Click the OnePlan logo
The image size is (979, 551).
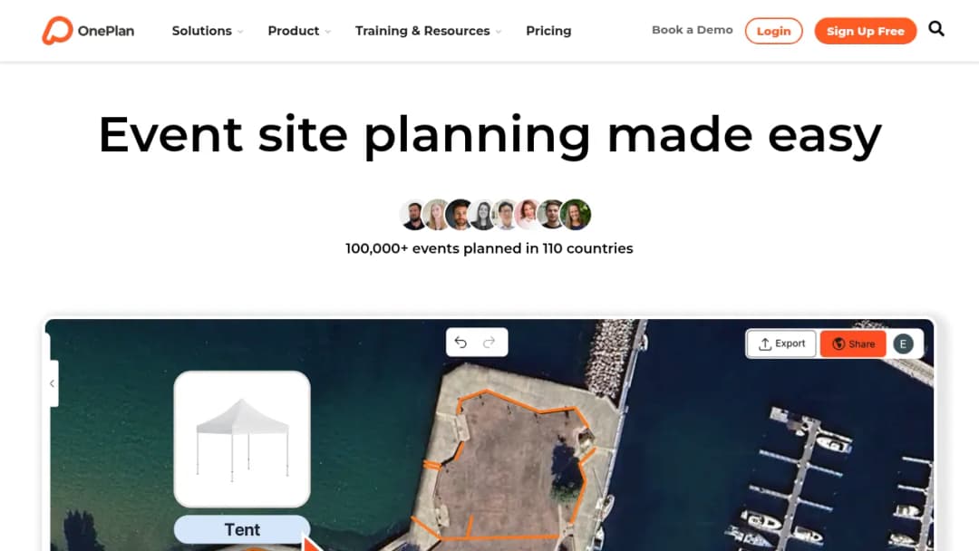pyautogui.click(x=88, y=31)
